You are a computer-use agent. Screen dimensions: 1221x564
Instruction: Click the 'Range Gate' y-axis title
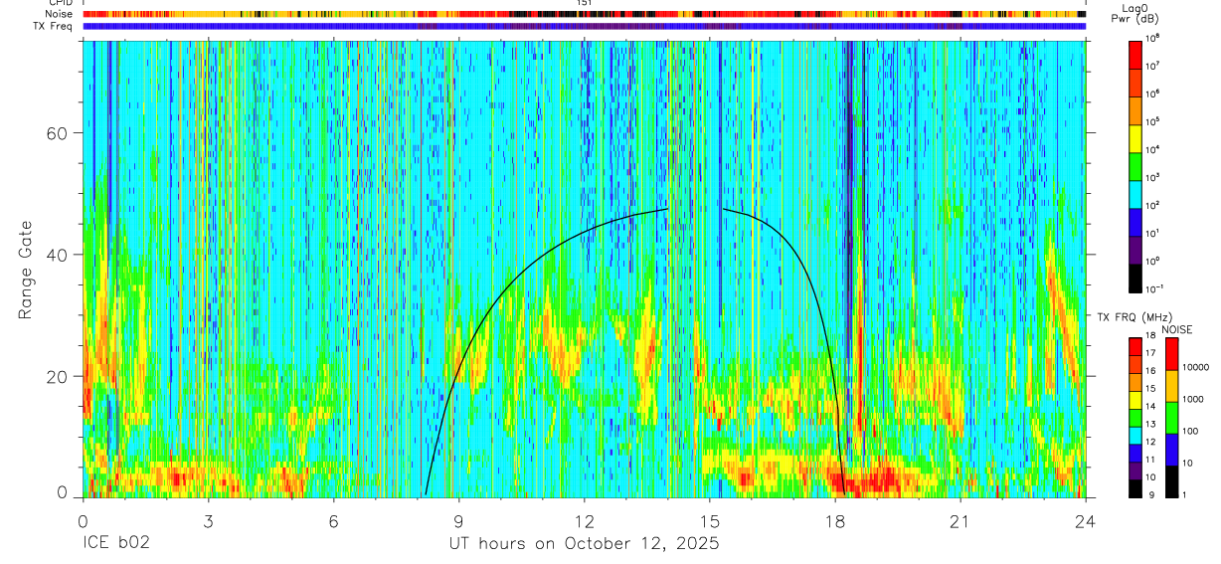[26, 270]
